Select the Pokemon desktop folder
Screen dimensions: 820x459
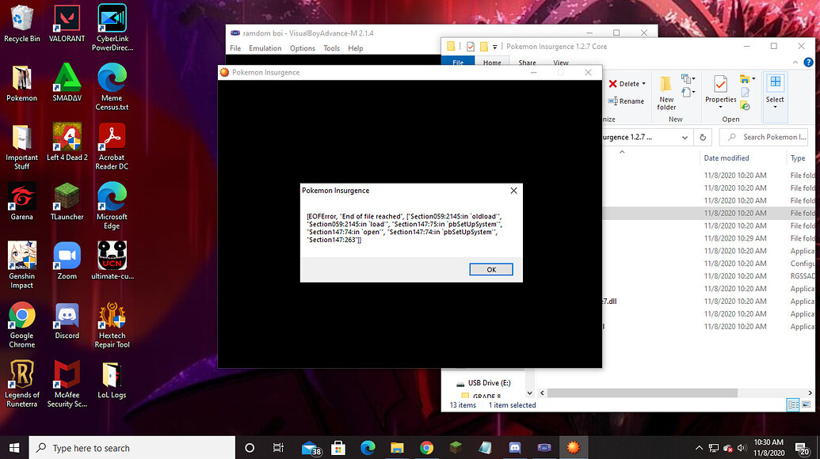[21, 84]
